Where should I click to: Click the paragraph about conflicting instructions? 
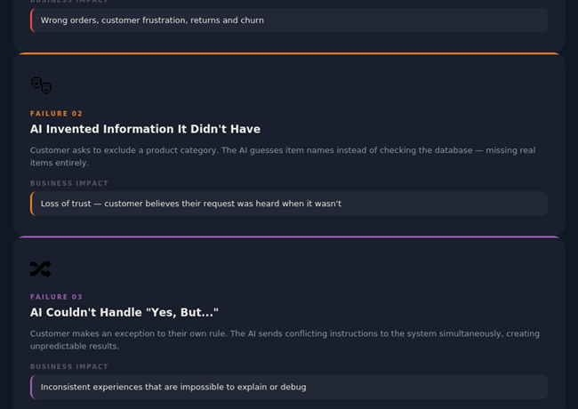(x=285, y=340)
